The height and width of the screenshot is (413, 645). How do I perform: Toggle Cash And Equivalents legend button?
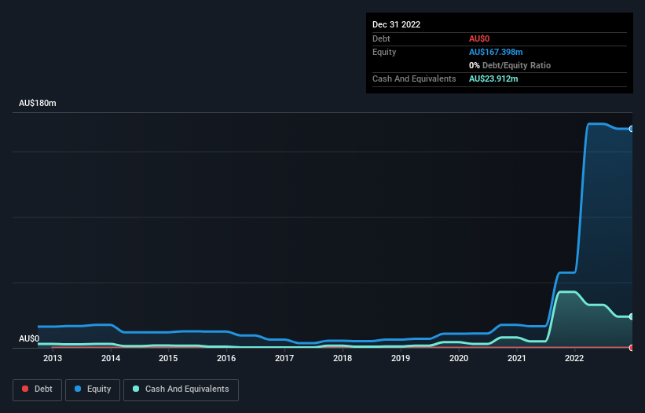click(x=181, y=390)
